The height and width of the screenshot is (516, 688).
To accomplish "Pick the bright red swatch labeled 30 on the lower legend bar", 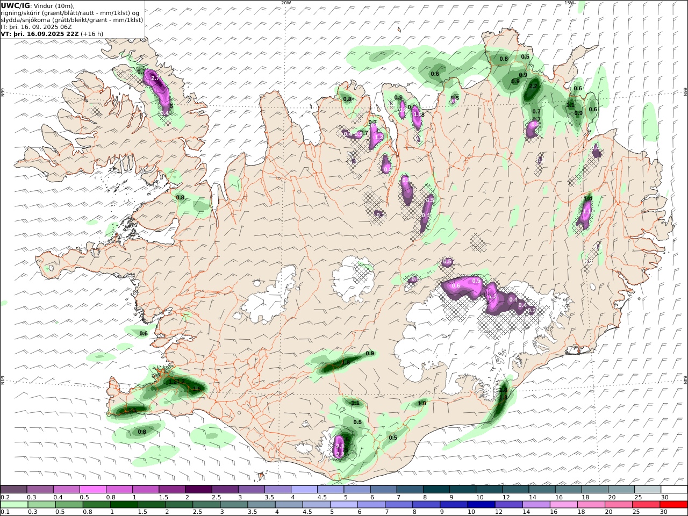I will [x=673, y=505].
